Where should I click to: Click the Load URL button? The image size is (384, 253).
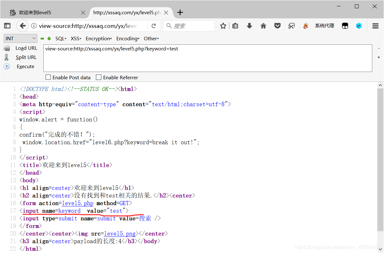pyautogui.click(x=26, y=48)
